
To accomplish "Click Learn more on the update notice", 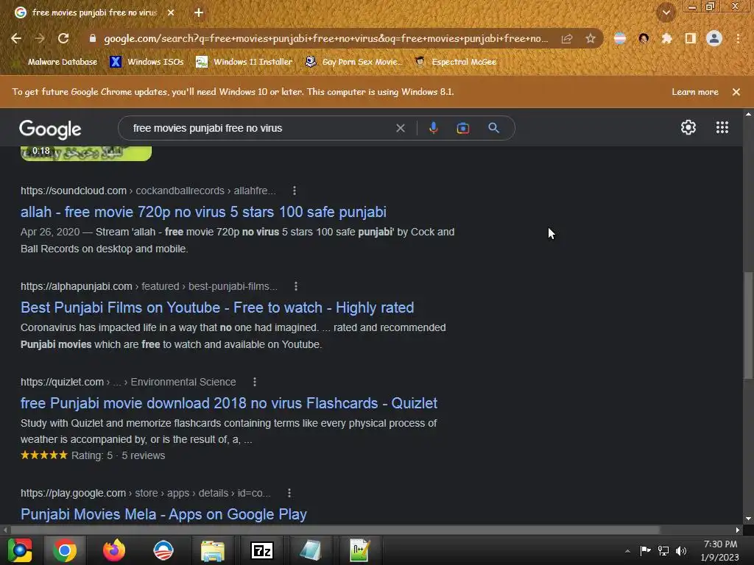I will click(x=695, y=92).
